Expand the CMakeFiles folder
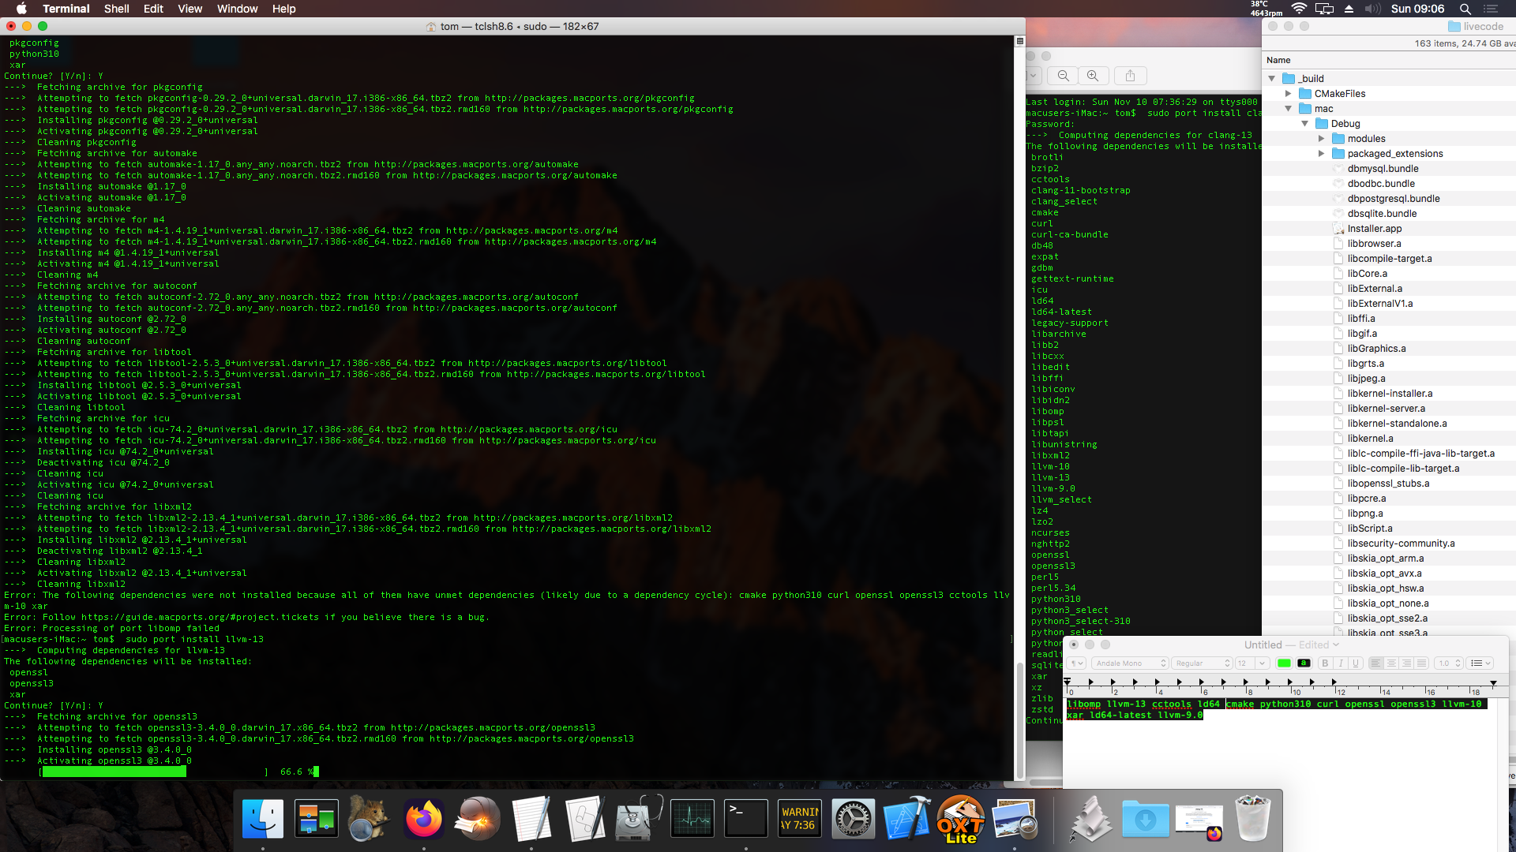 tap(1288, 93)
